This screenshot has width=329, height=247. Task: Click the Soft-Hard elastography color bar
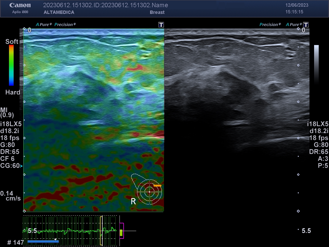11,65
